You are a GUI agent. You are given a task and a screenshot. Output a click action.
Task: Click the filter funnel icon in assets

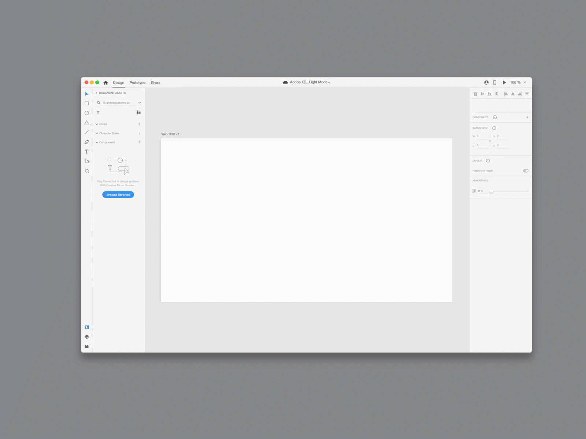pyautogui.click(x=98, y=113)
